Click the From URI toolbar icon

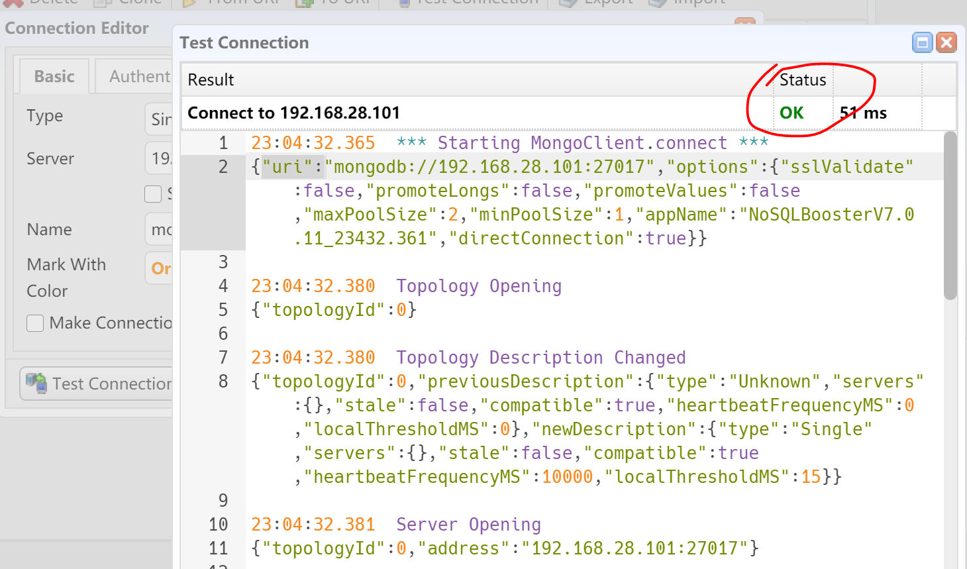click(x=189, y=3)
